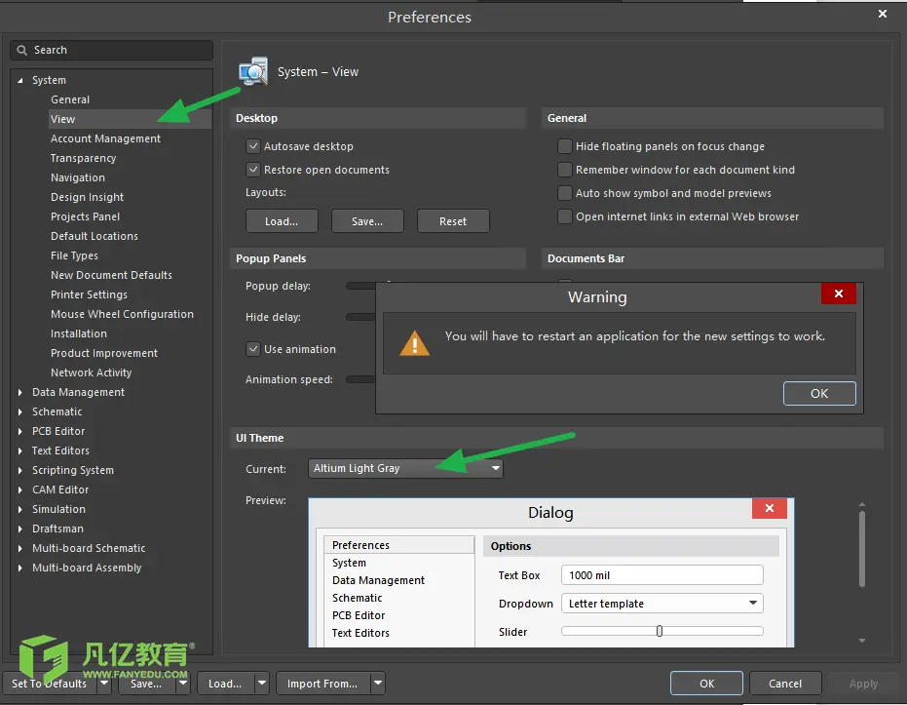Expand the Schematic tree node
The height and width of the screenshot is (705, 907).
click(20, 412)
